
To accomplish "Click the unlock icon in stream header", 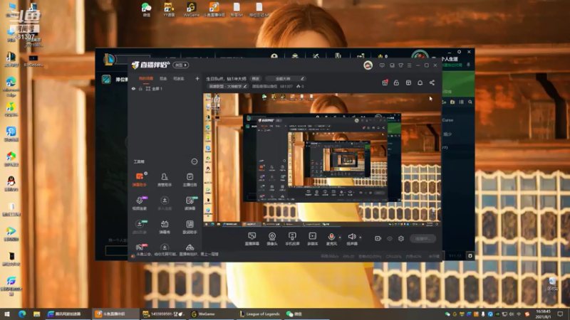I will point(396,82).
